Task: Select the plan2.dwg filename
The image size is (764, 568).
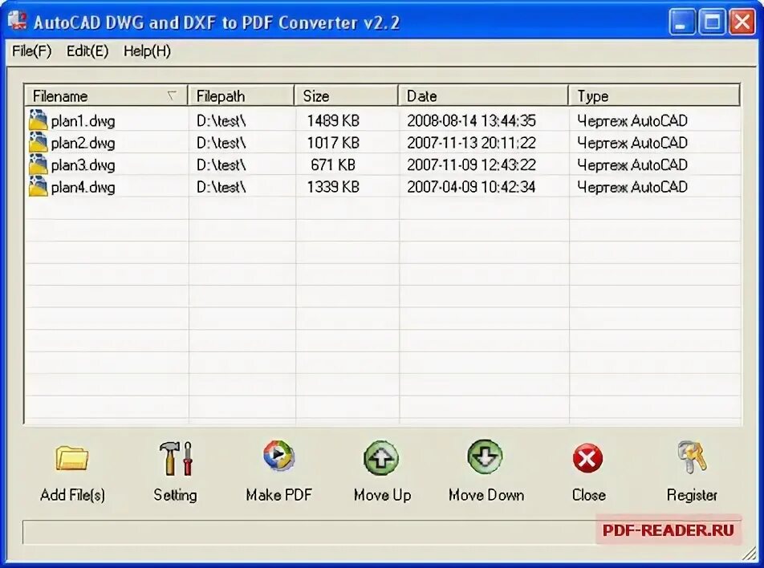Action: click(x=83, y=144)
